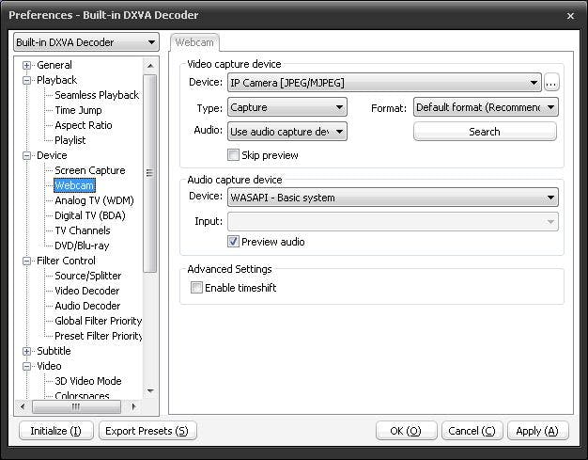588x460 pixels.
Task: Open the Audio Decoder settings
Action: point(87,306)
